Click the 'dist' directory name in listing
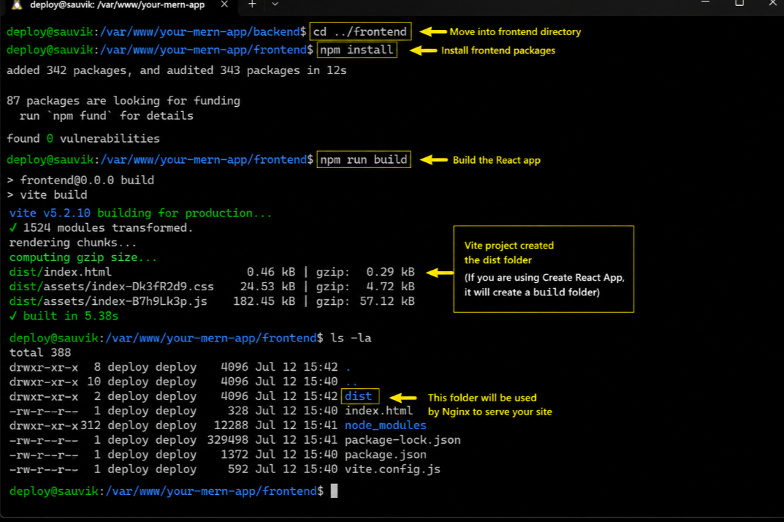Image resolution: width=784 pixels, height=522 pixels. pyautogui.click(x=359, y=396)
